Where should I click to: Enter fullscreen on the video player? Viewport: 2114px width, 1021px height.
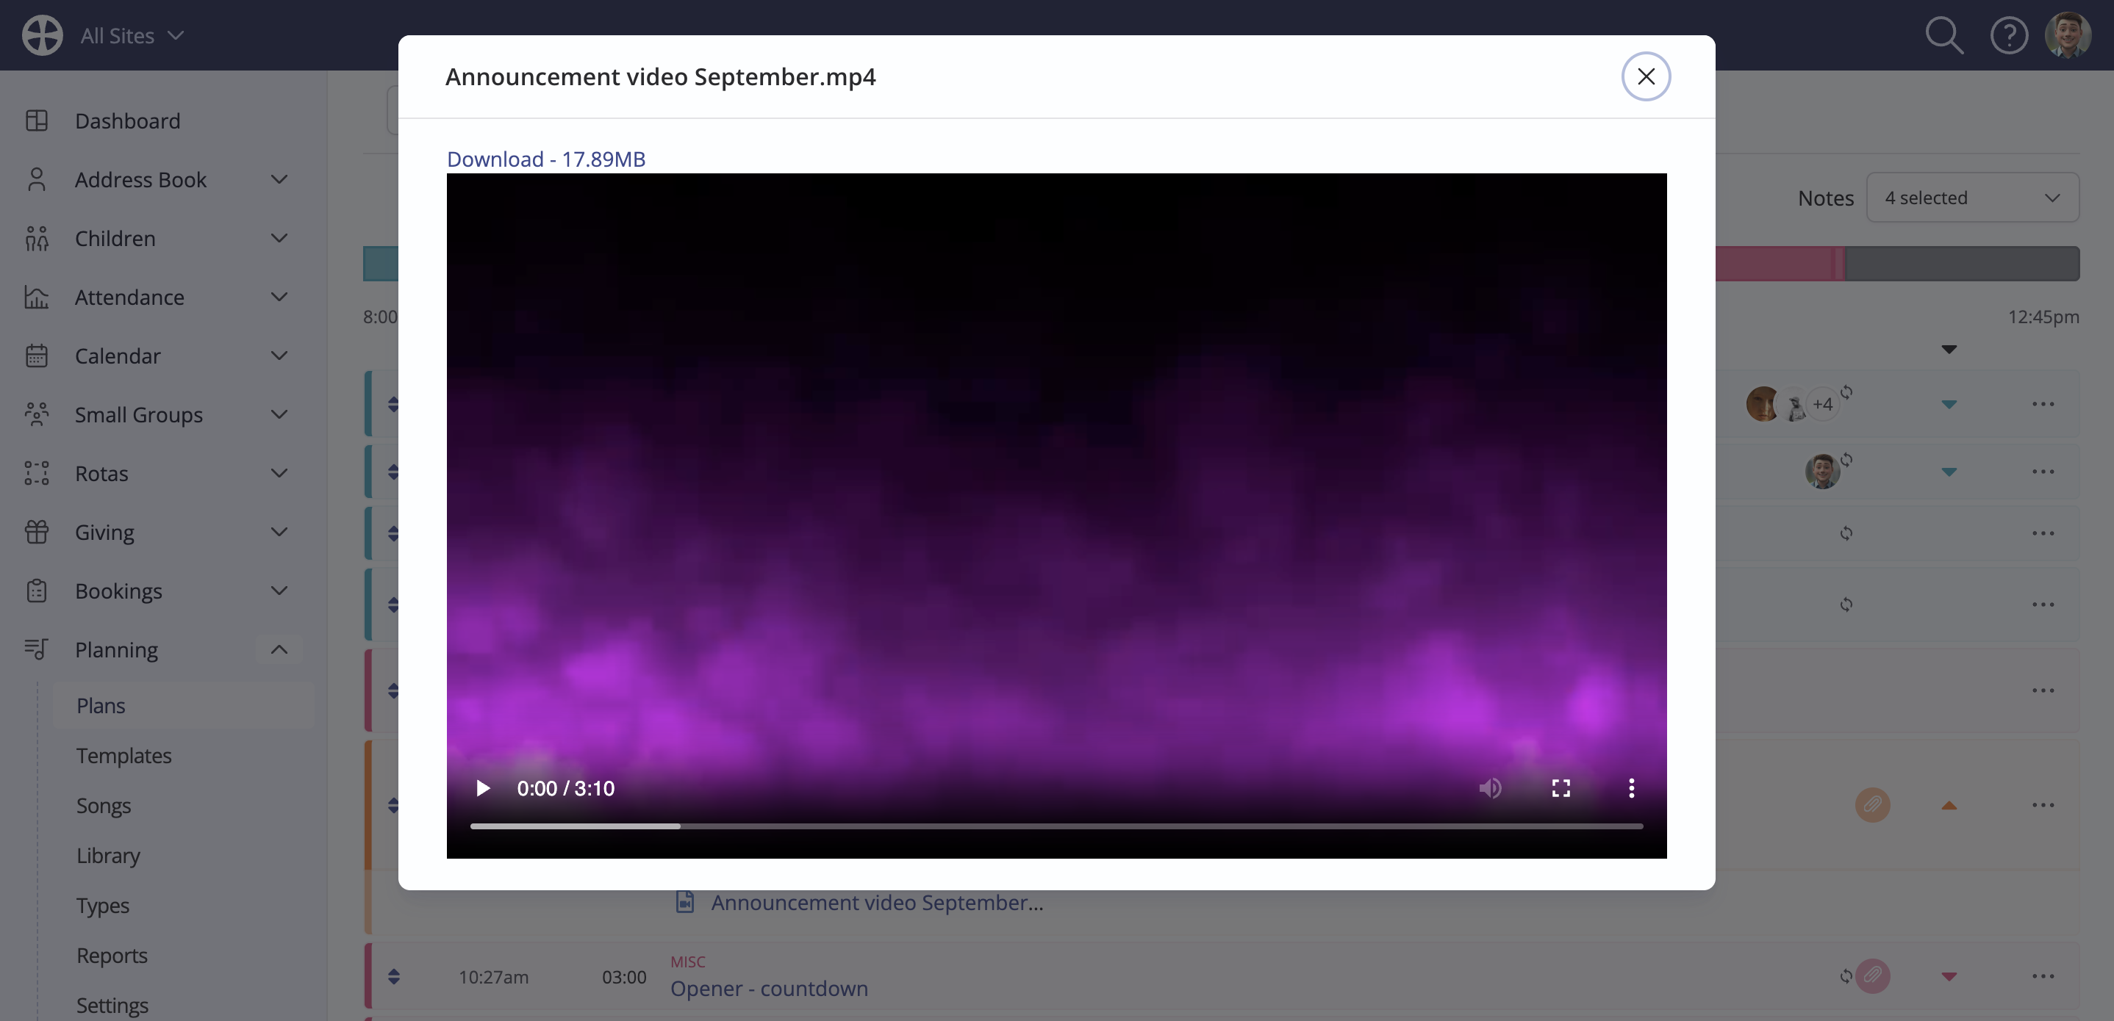click(x=1561, y=788)
